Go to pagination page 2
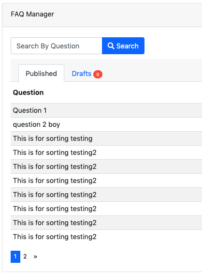This screenshot has height=273, width=202. [25, 257]
